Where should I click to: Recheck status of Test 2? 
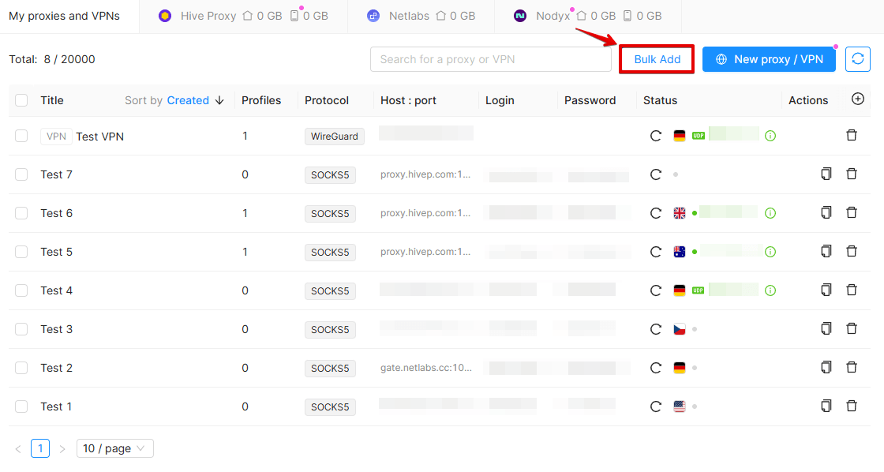656,368
